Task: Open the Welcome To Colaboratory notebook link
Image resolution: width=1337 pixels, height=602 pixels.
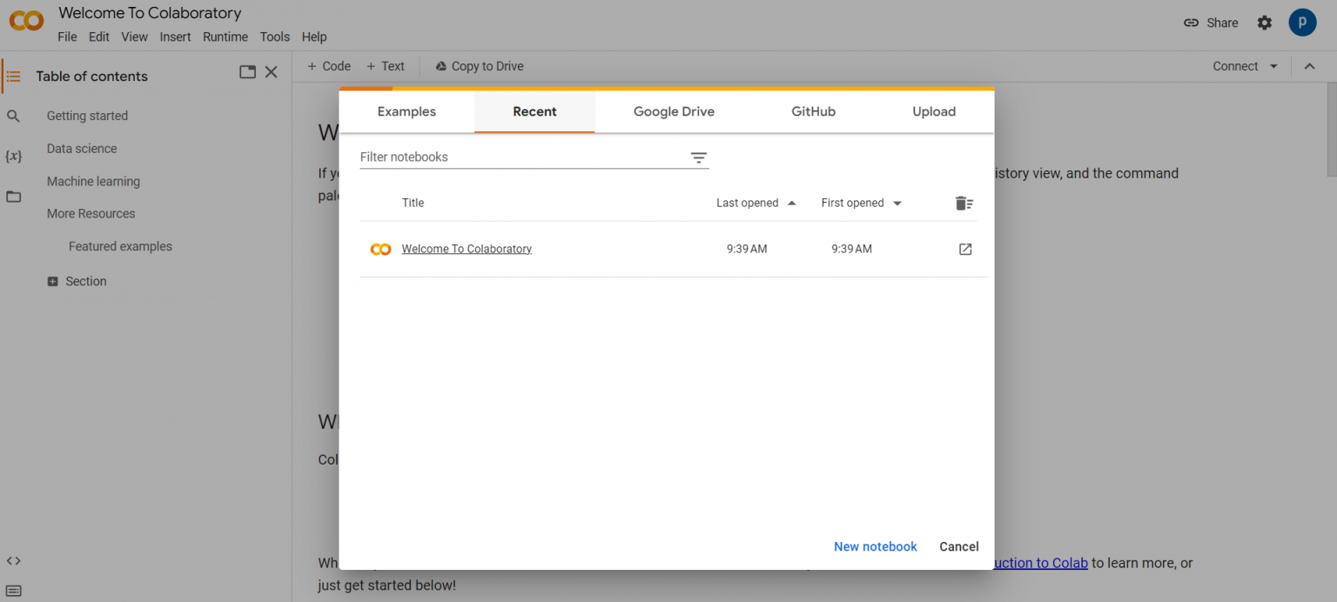Action: (x=466, y=249)
